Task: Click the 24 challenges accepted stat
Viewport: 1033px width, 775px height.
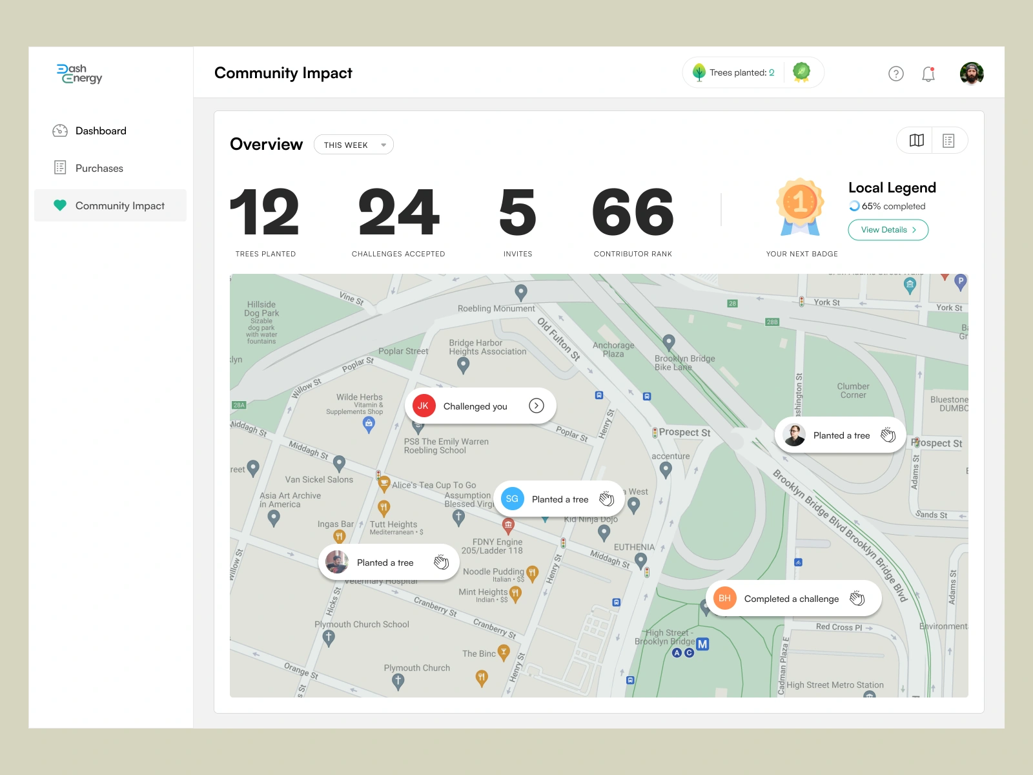Action: (398, 222)
